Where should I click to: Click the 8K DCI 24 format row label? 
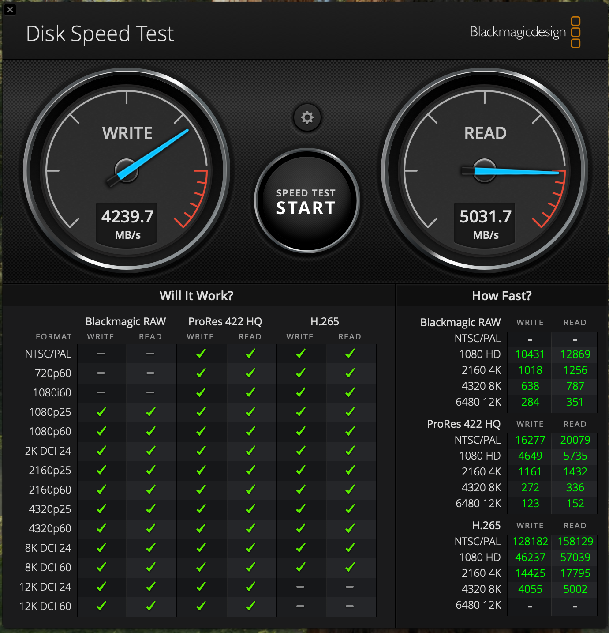click(x=48, y=548)
